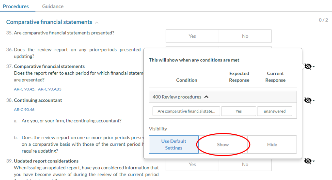Click the expected response 'Yes' box in popup
332x180 pixels.
pos(239,111)
